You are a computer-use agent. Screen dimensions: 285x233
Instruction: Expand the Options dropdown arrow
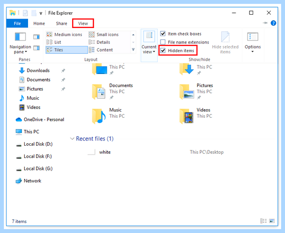pos(253,52)
